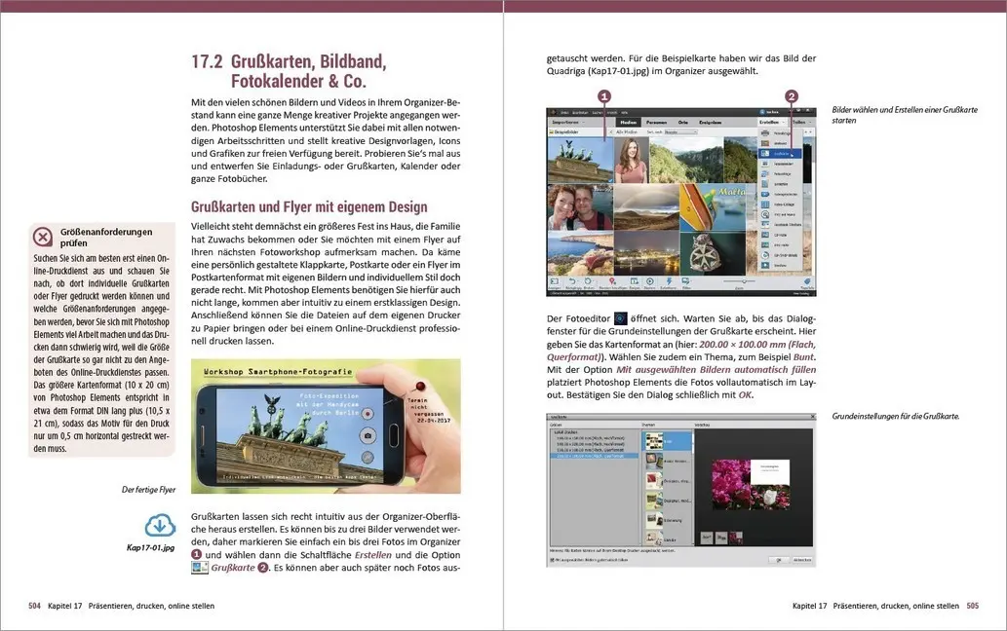
Task: Choose CD-/DVD-Etikett in the Erstellen menu
Action: [x=780, y=255]
